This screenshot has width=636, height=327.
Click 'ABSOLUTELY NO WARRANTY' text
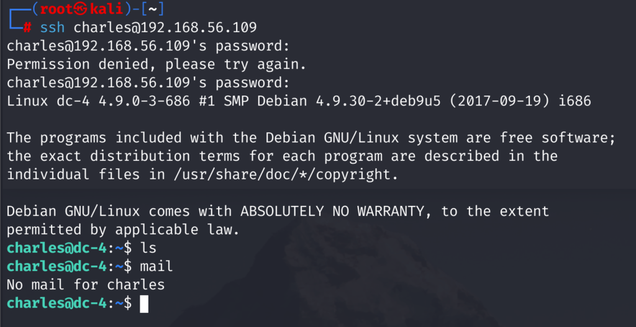[332, 212]
